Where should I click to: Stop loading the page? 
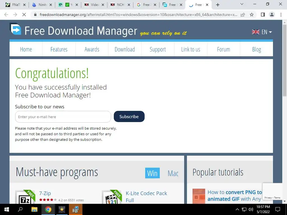coord(24,15)
